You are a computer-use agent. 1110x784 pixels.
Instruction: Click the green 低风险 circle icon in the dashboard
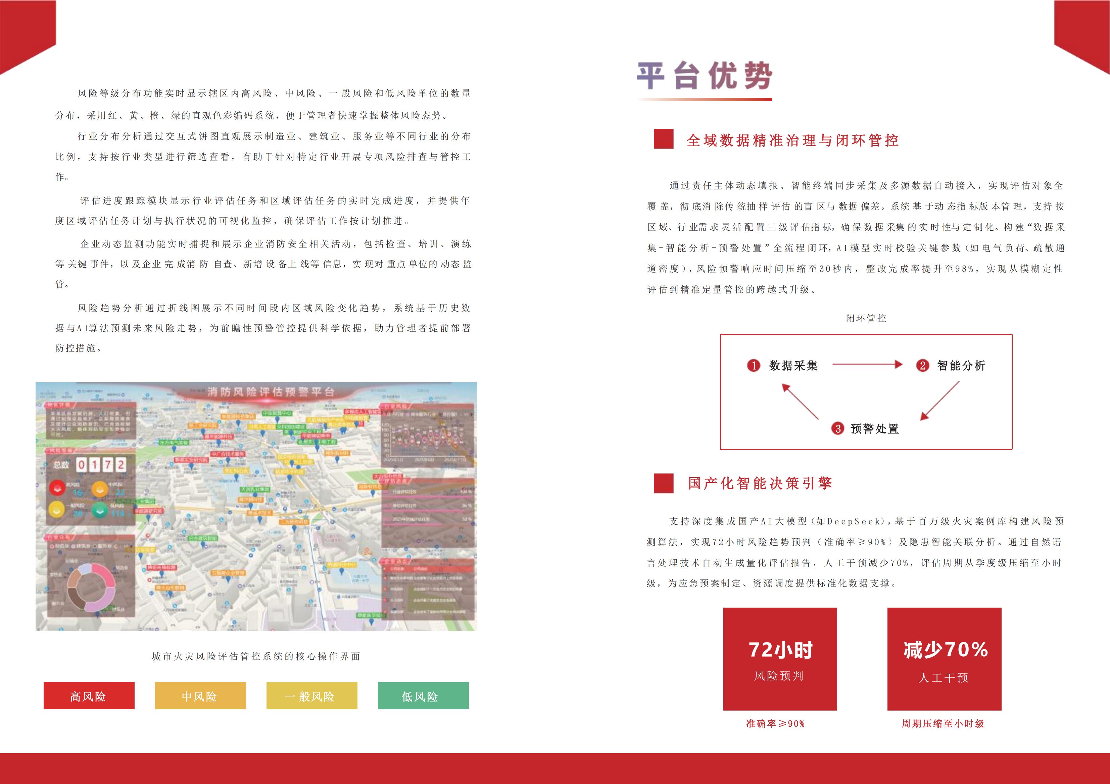click(100, 510)
